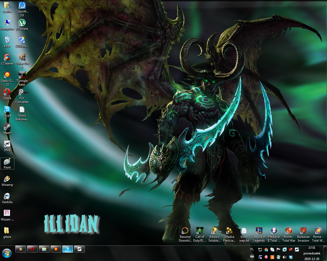Select the CDBurn... desktop shortcut
The width and height of the screenshot is (327, 261).
coord(22,42)
